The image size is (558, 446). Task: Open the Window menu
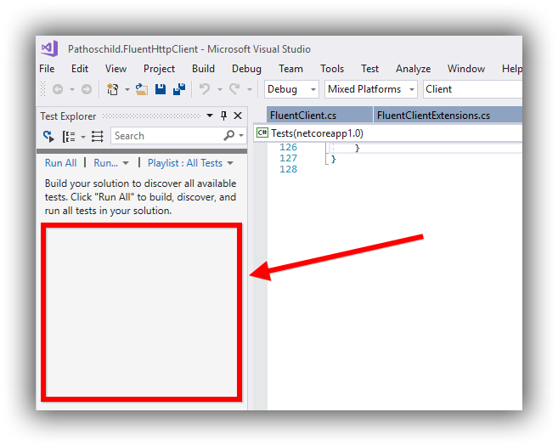466,69
